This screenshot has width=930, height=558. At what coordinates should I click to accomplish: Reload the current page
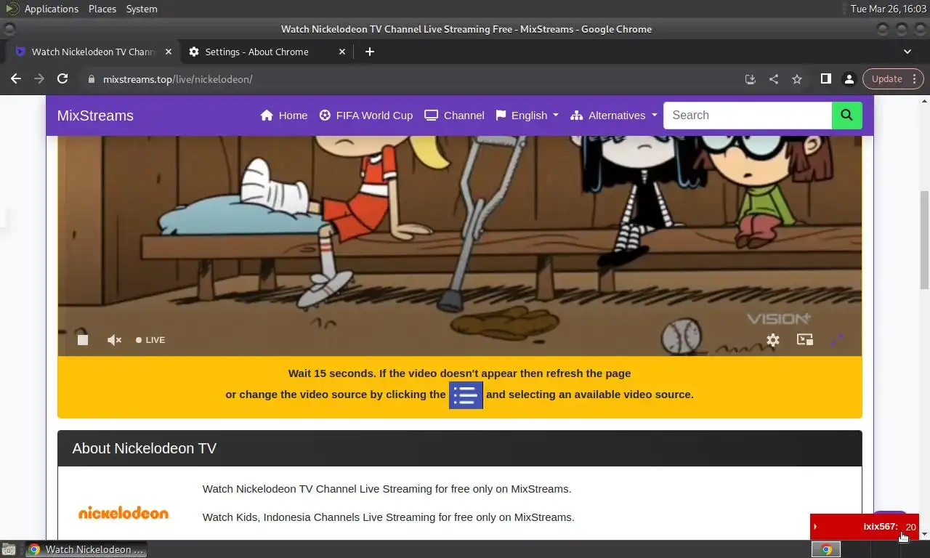click(62, 78)
